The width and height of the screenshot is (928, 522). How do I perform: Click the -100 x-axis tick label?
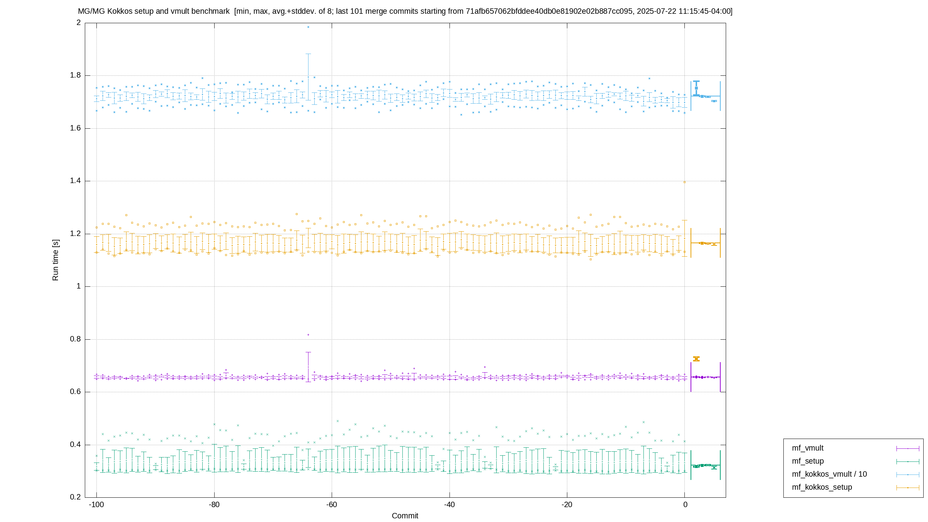click(96, 505)
